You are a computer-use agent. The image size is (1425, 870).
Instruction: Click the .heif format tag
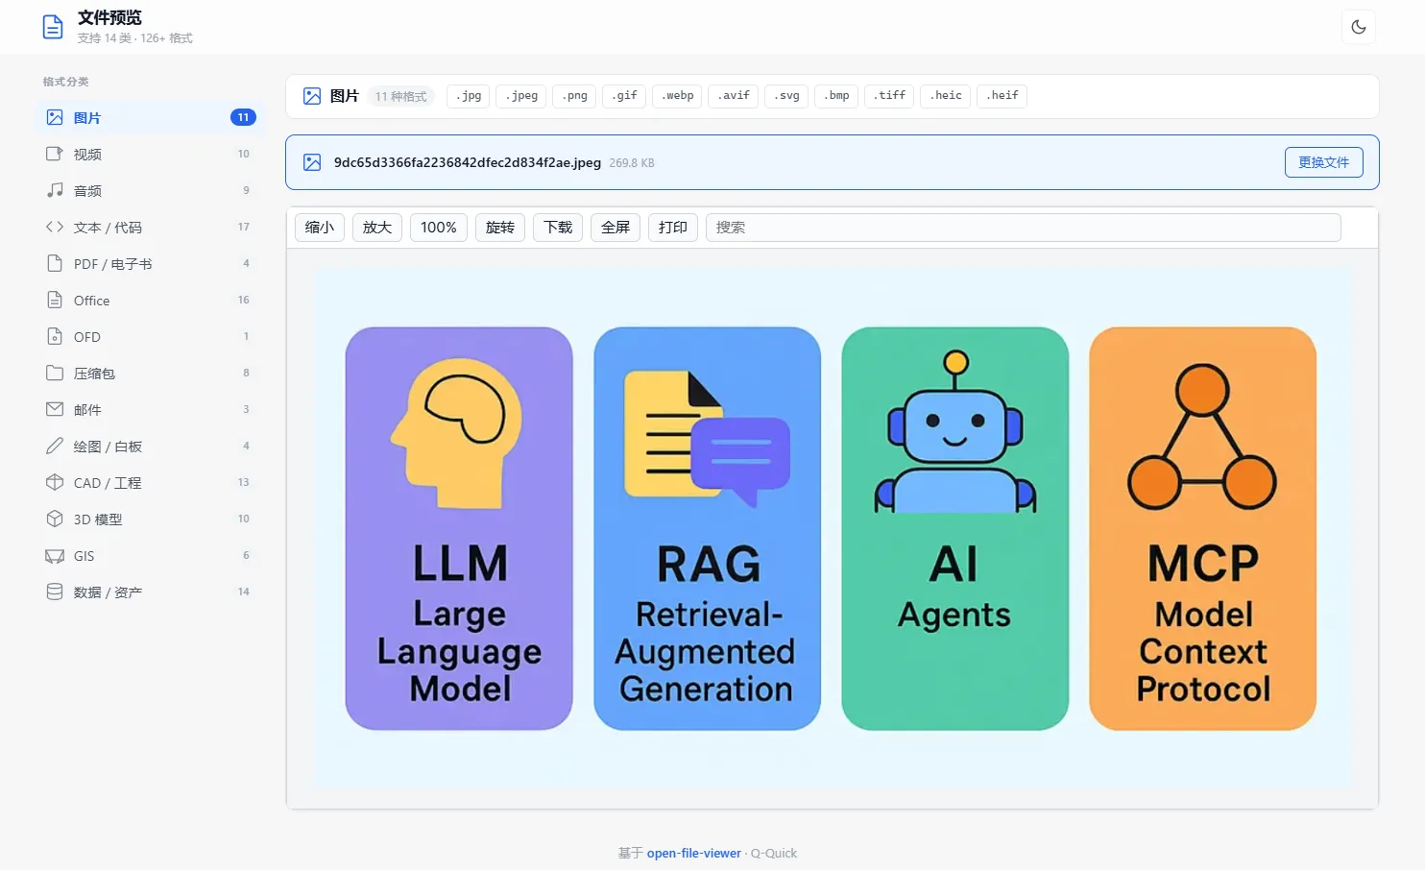pyautogui.click(x=1002, y=96)
